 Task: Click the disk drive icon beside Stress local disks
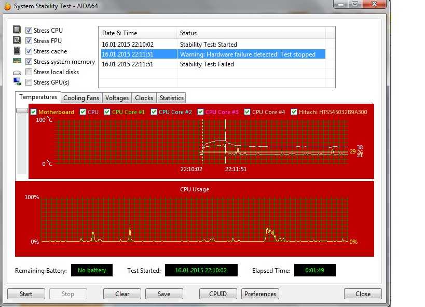17,73
